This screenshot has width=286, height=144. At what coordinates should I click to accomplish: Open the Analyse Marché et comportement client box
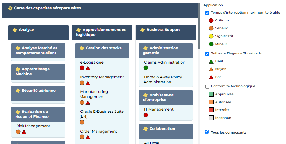tap(38, 50)
